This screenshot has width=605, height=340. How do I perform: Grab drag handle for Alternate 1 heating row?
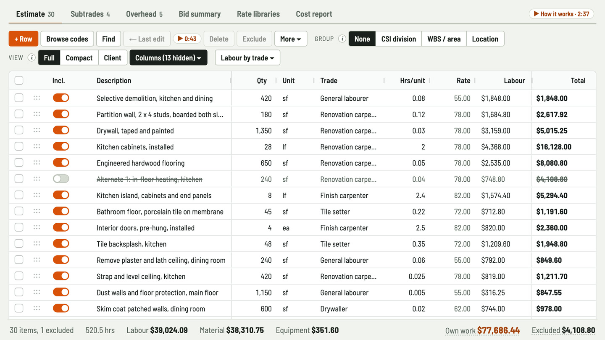37,179
